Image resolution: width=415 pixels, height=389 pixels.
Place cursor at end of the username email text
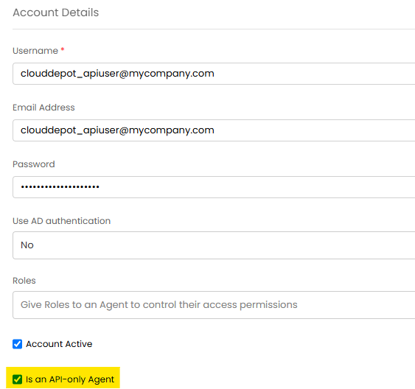(215, 74)
